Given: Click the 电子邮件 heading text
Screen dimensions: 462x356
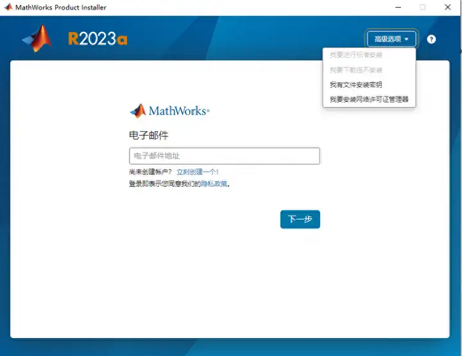Looking at the screenshot, I should pyautogui.click(x=148, y=136).
